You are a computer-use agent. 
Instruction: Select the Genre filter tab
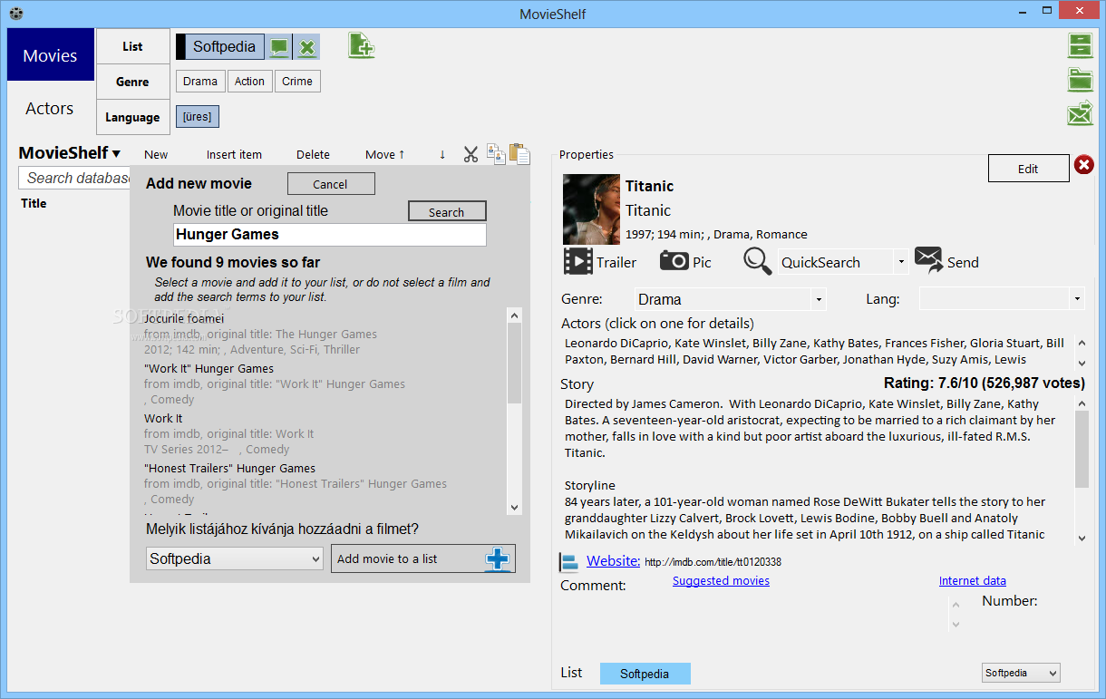coord(132,82)
